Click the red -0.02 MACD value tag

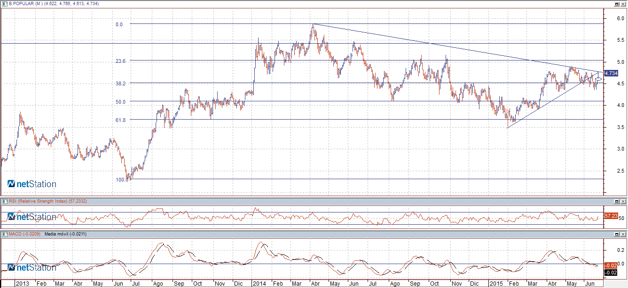click(x=611, y=265)
